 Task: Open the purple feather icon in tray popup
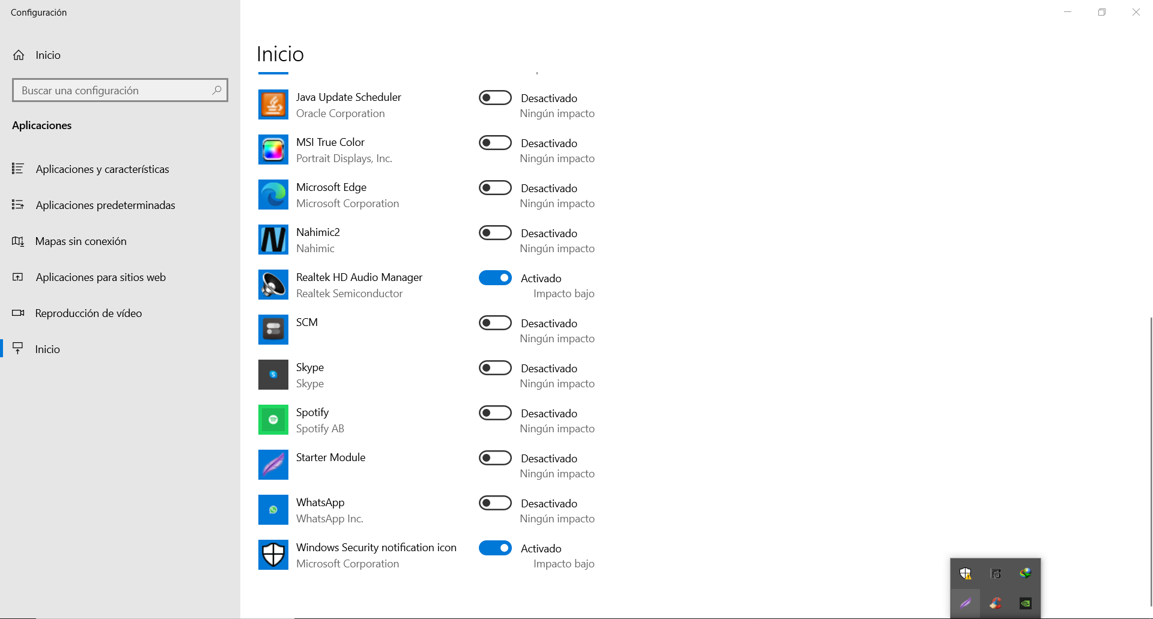(x=966, y=603)
